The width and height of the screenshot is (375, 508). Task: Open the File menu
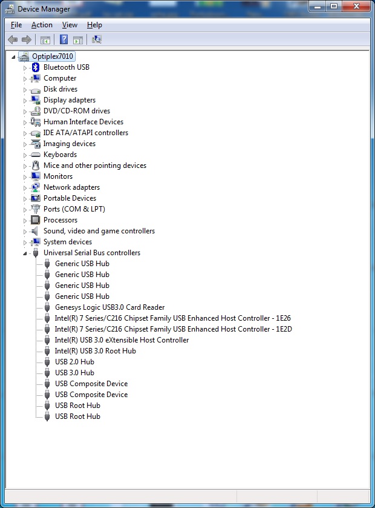(16, 25)
